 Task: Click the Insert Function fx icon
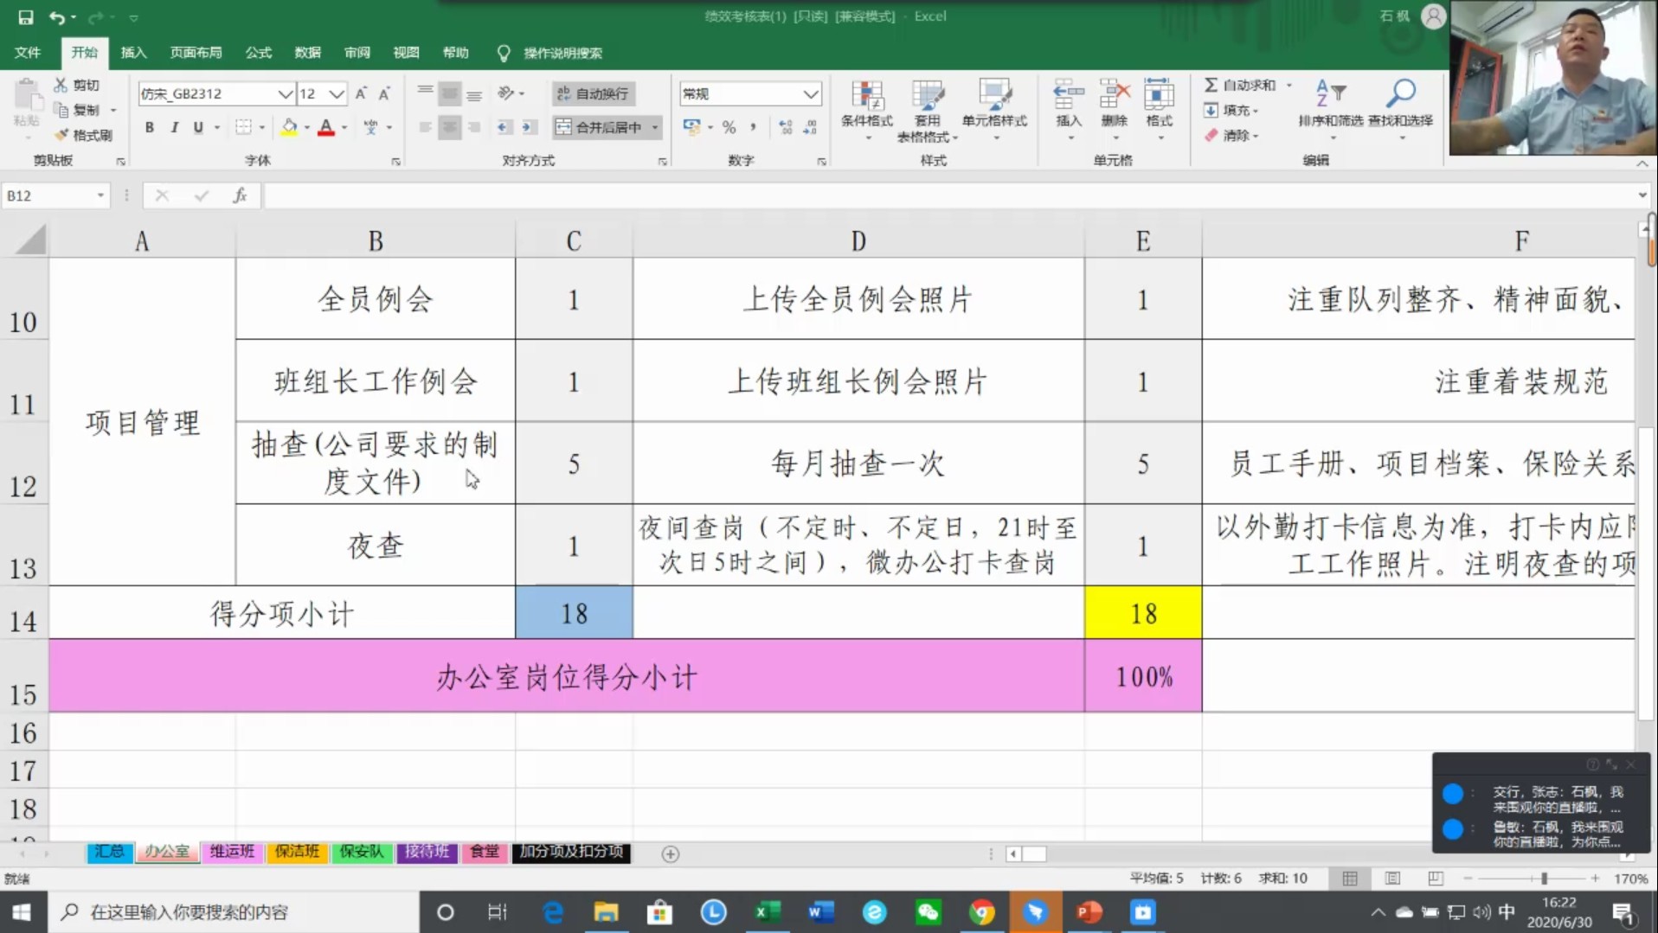[240, 195]
